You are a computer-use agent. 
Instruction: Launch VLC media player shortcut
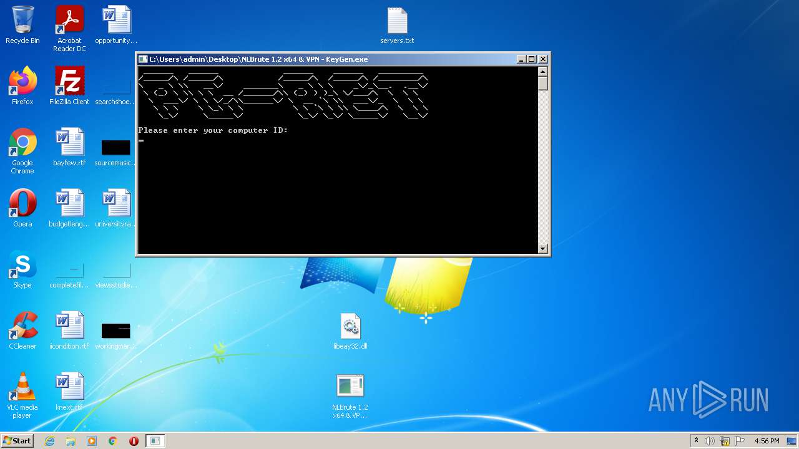[22, 395]
